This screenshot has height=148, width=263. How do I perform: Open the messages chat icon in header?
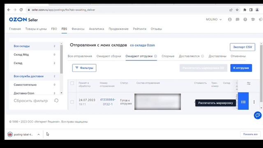coord(238,19)
